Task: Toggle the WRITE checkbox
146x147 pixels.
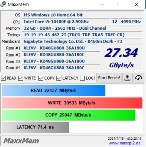Action: tap(21, 78)
